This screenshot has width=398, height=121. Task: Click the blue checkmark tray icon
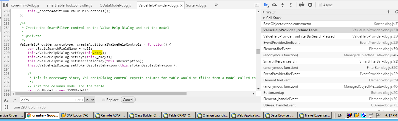click(x=363, y=115)
